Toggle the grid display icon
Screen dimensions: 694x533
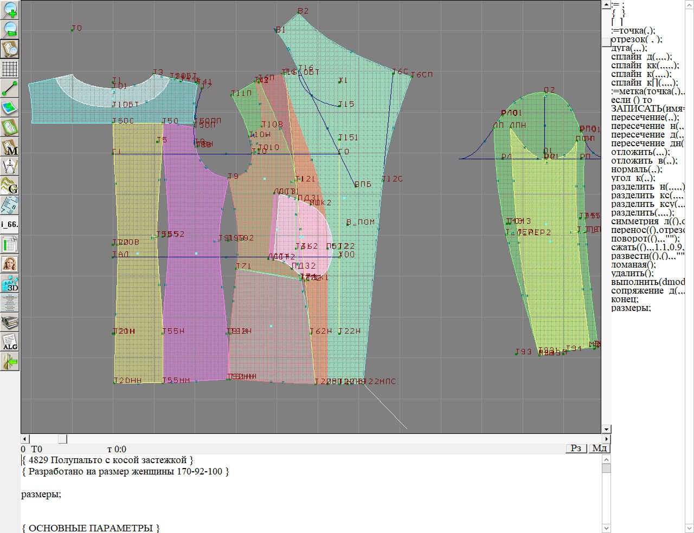click(10, 69)
